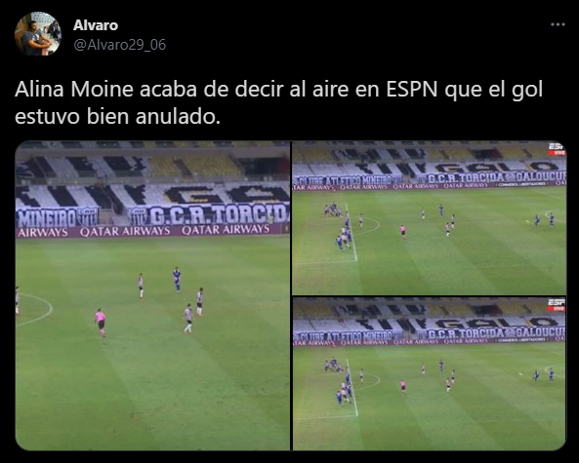This screenshot has height=463, width=579.
Task: Click the Qatar Airways banner in left photo
Action: tap(152, 231)
